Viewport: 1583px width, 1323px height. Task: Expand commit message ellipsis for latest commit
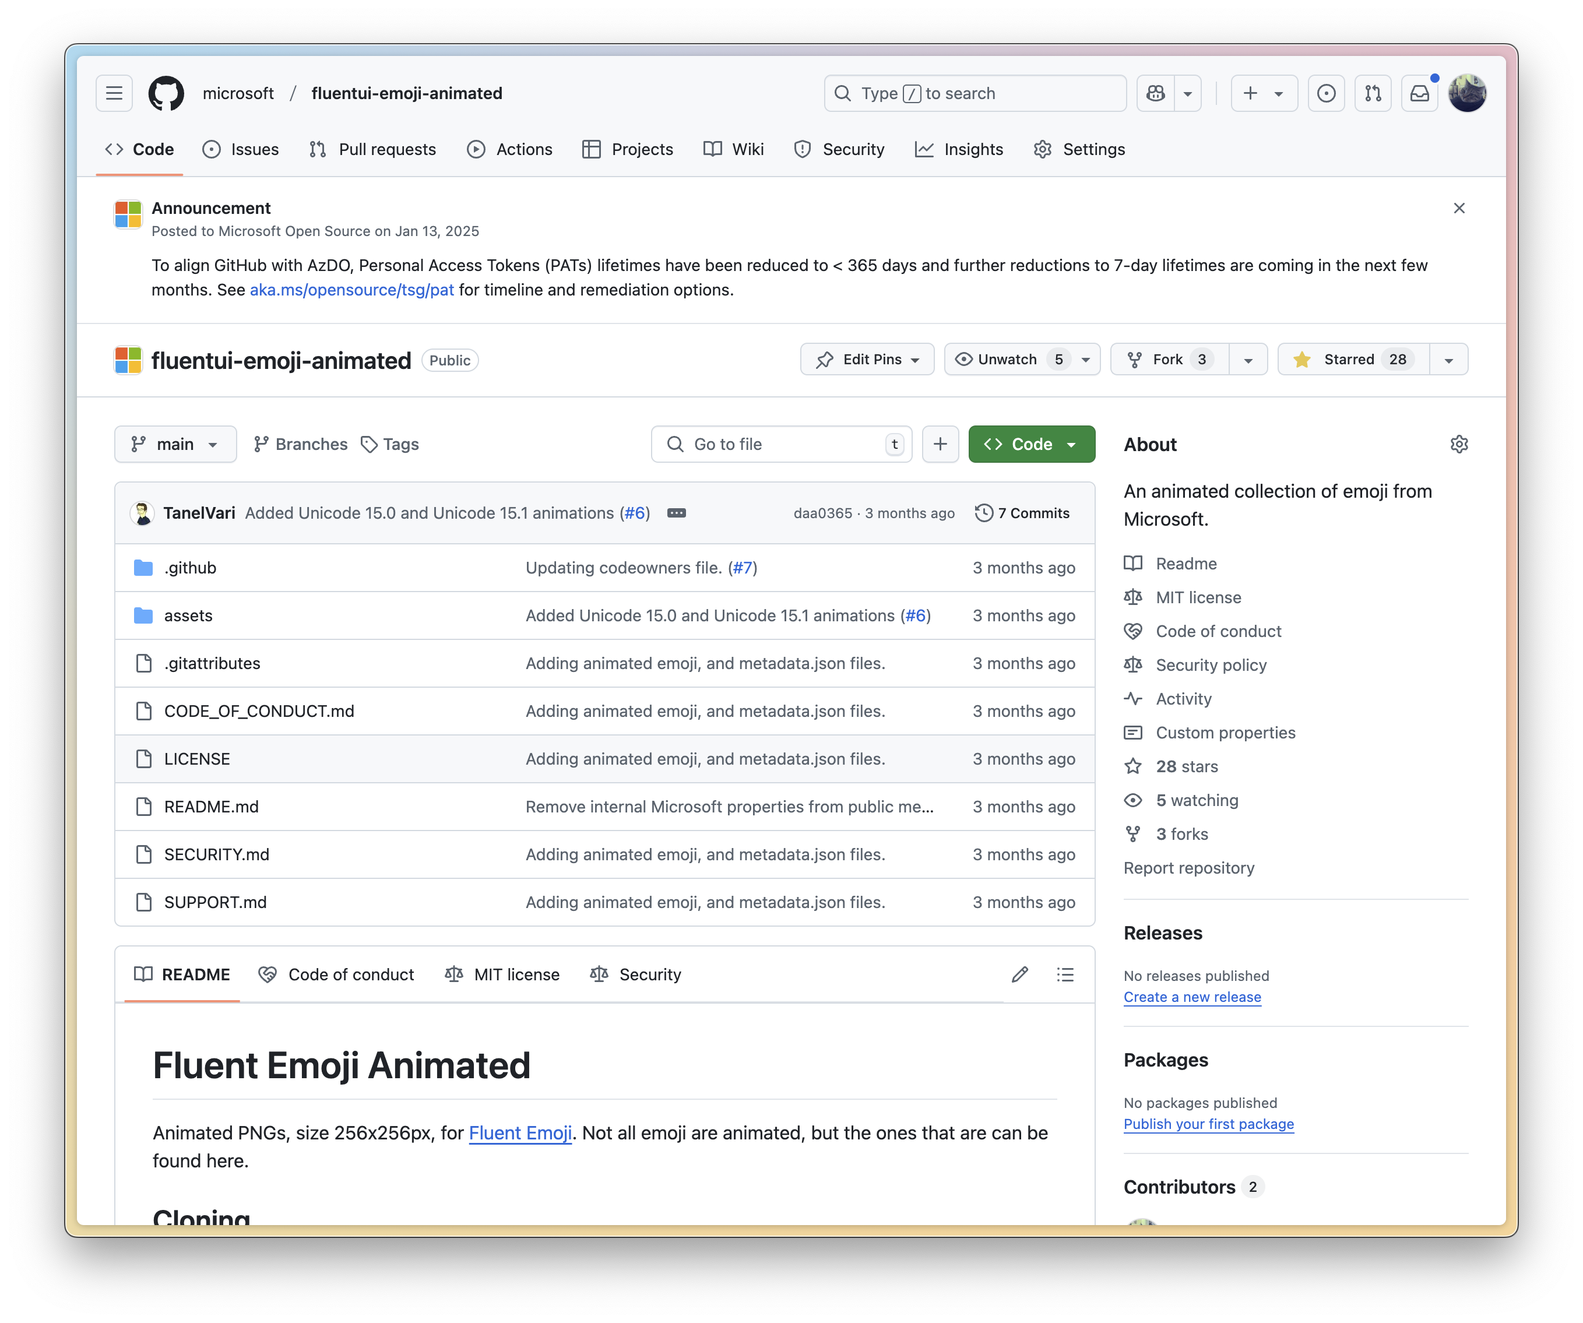click(676, 513)
